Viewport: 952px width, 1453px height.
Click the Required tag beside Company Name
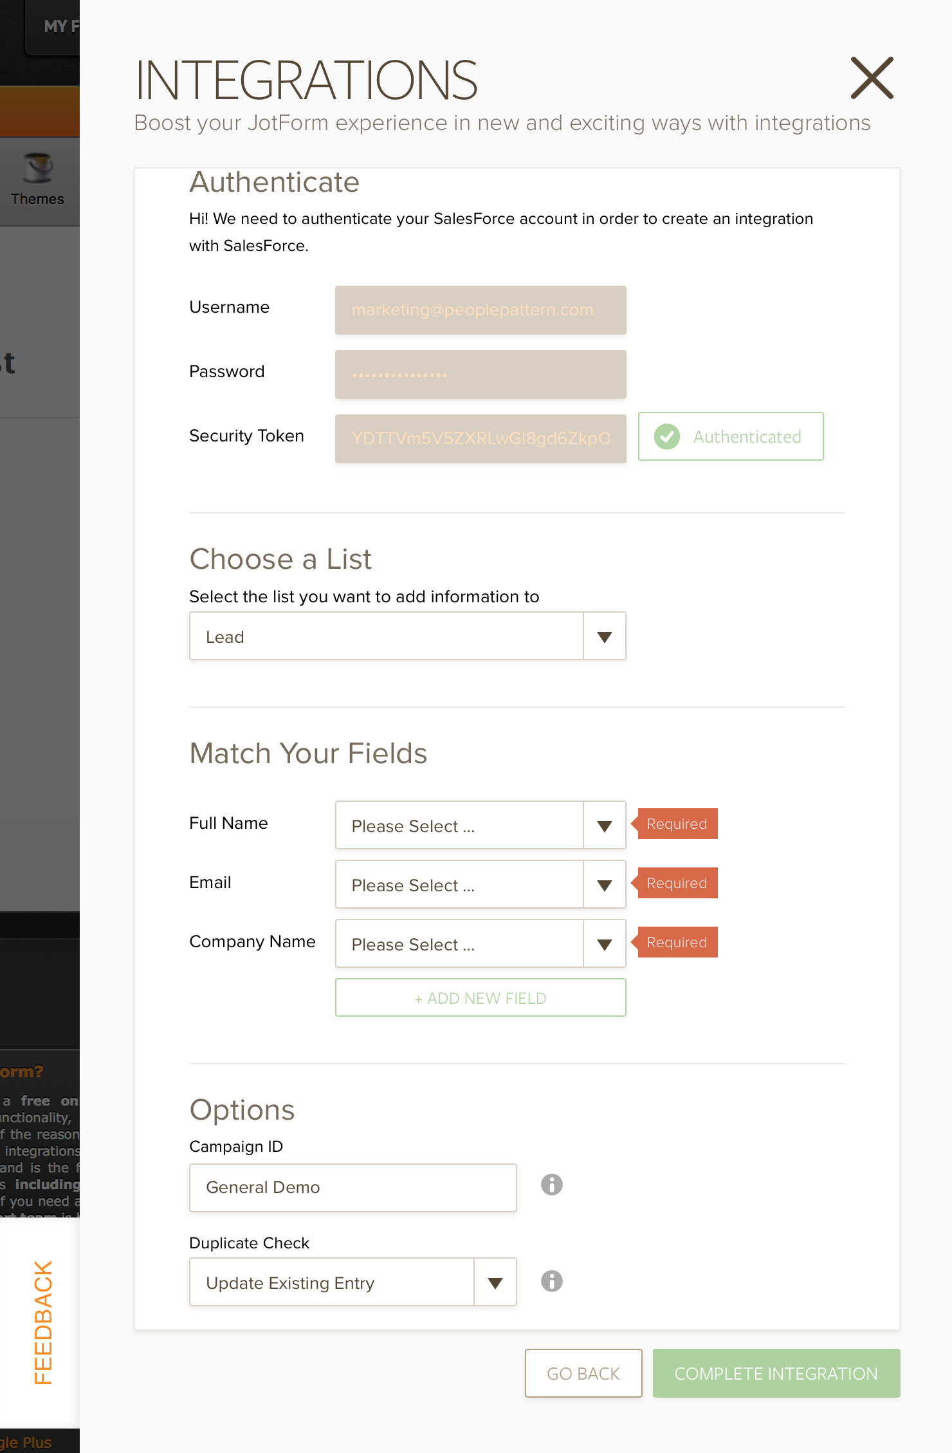point(675,942)
